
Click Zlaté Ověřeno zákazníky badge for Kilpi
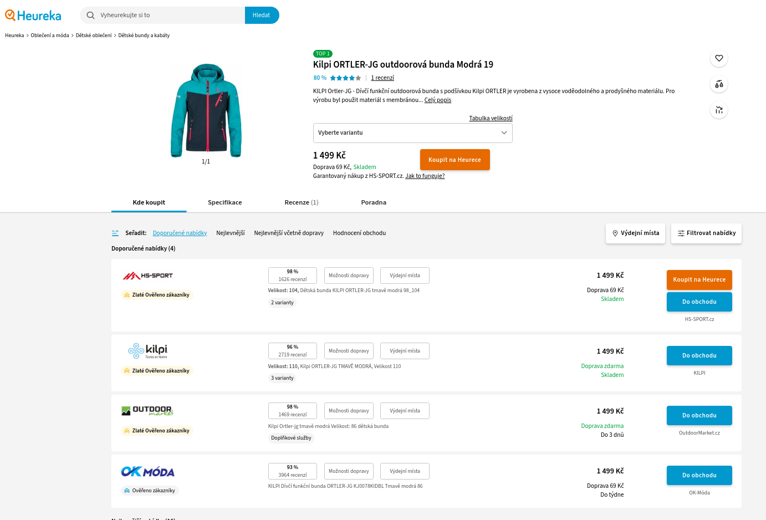157,371
